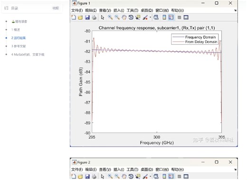
Task: Toggle Insert Colorbar in Figure 1 toolbar
Action: pyautogui.click(x=164, y=17)
